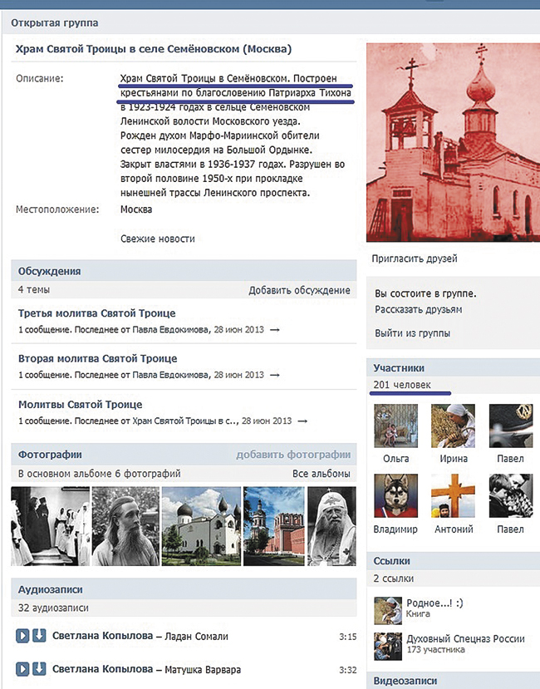Play the track Ладан Сомали
The image size is (540, 689).
pos(22,636)
